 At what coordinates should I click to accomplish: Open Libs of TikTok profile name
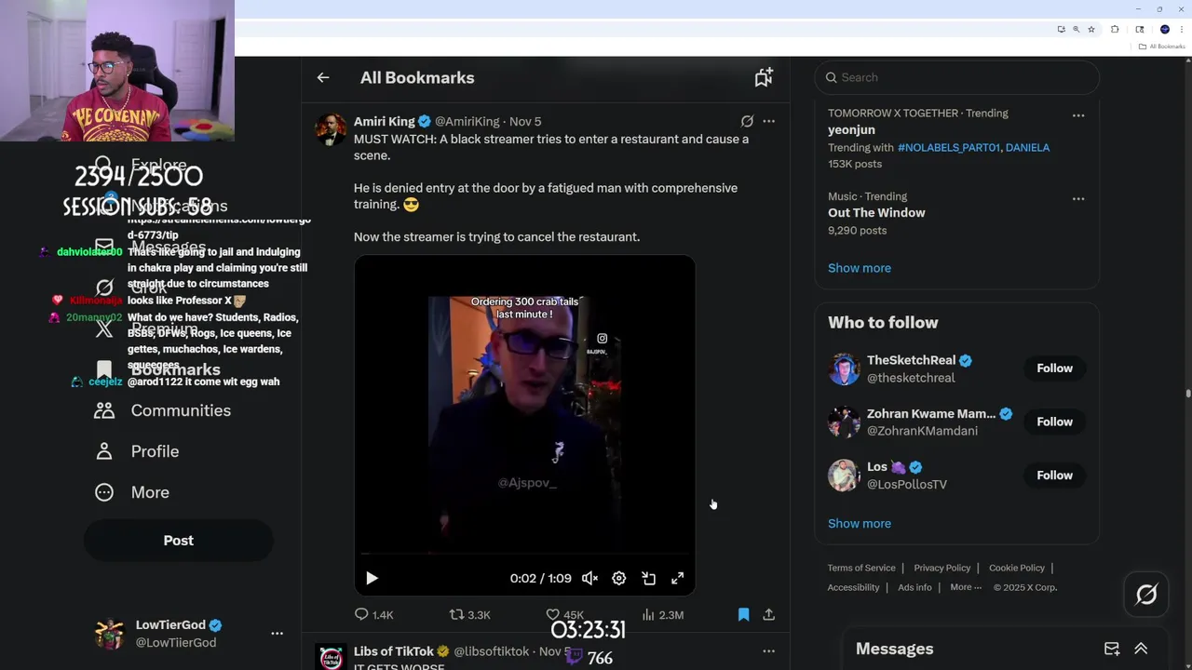click(394, 651)
